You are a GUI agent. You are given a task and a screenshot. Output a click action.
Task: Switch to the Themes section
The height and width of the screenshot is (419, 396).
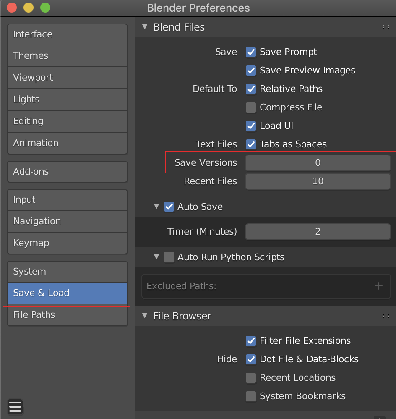tap(67, 56)
